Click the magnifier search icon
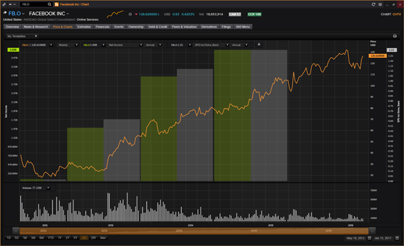 click(x=49, y=5)
